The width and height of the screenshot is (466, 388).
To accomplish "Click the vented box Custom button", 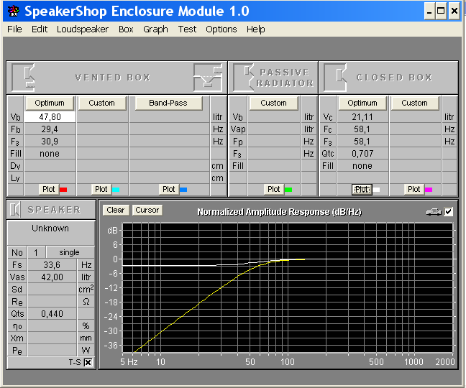I will coord(101,103).
